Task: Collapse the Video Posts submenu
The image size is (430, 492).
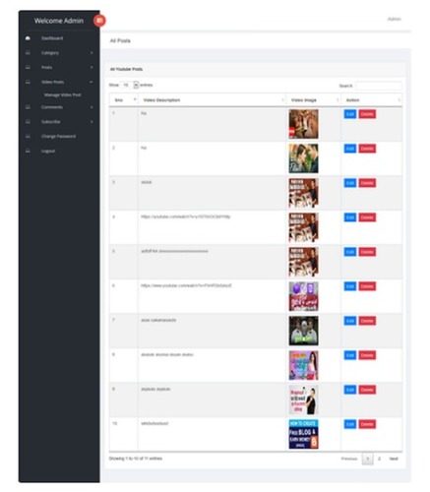Action: (x=92, y=82)
